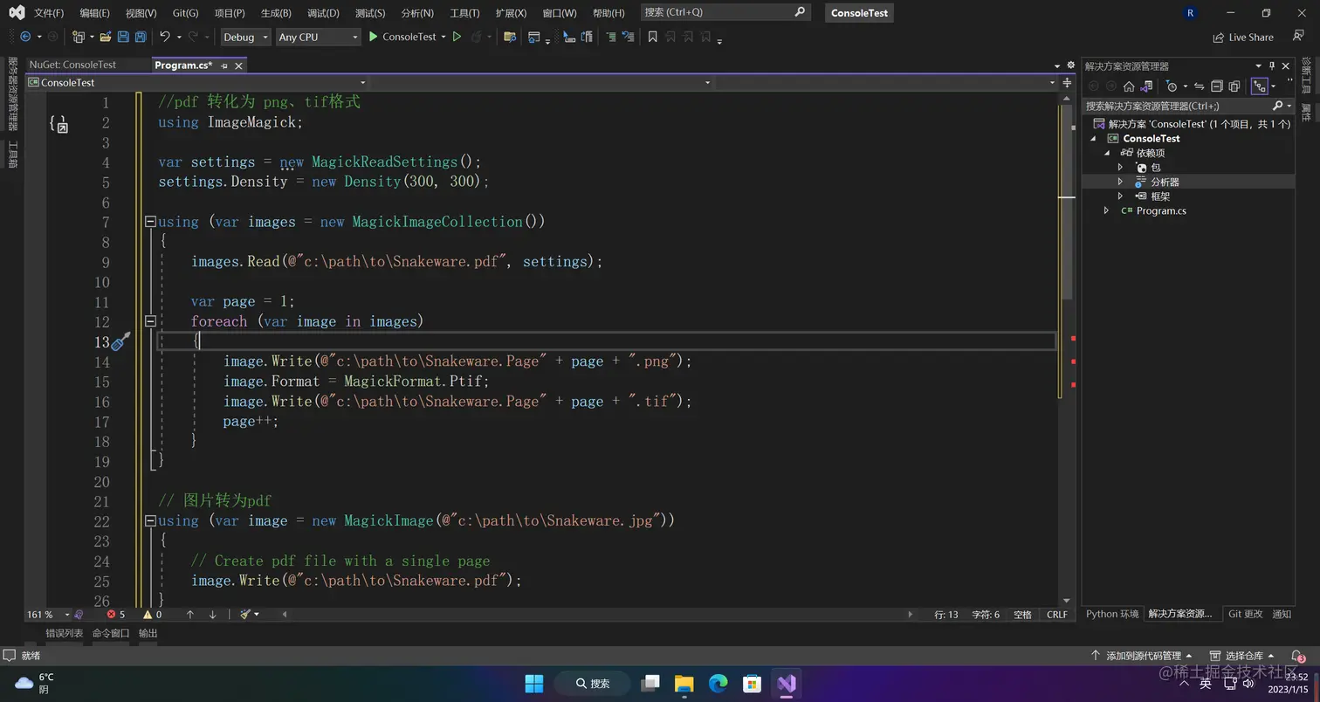Click Windows Start button on taskbar
This screenshot has height=702, width=1320.
tap(533, 683)
